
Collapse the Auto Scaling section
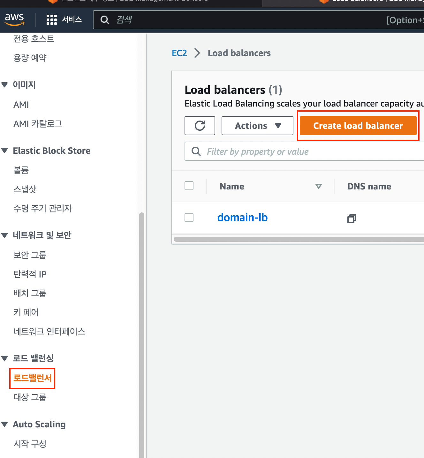[4, 424]
